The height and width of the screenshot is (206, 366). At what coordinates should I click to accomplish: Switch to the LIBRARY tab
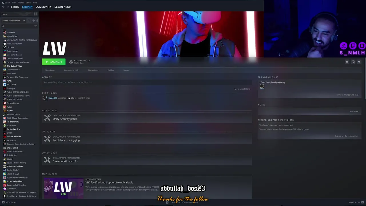pyautogui.click(x=27, y=7)
